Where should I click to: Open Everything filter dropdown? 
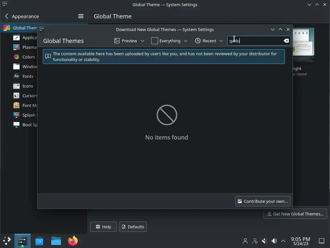pyautogui.click(x=170, y=41)
